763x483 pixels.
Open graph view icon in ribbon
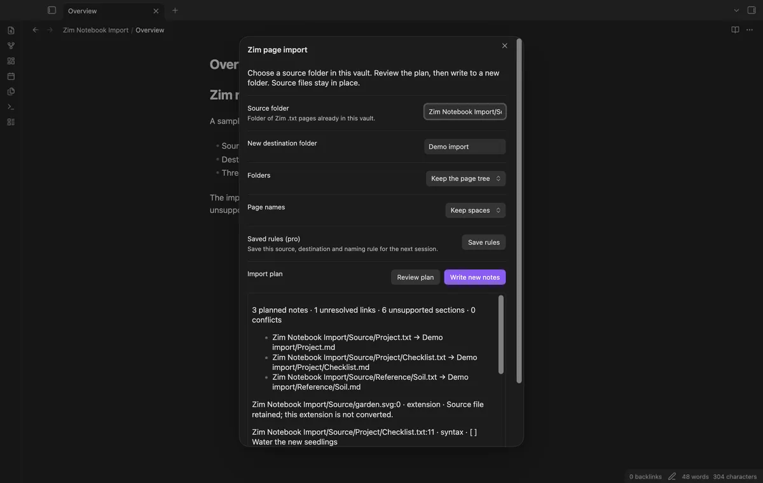[x=11, y=46]
